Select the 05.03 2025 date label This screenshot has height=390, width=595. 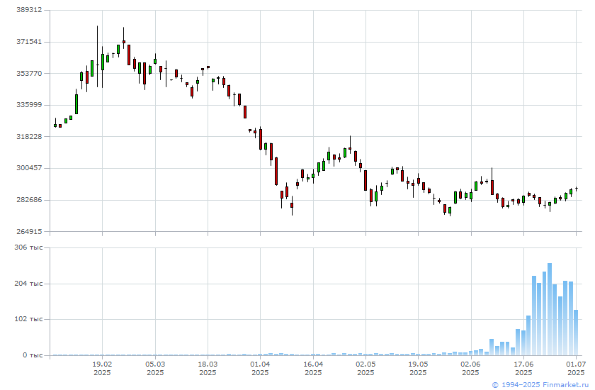pos(155,368)
